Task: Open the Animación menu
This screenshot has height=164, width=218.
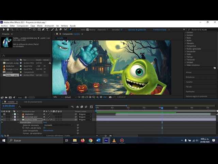Action: (49, 26)
